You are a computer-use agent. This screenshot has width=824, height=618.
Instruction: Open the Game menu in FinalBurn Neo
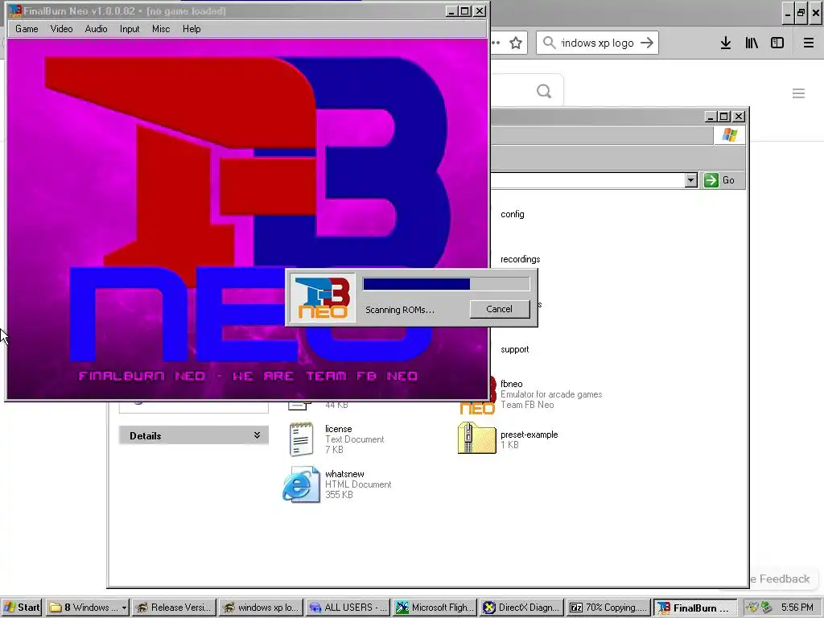click(27, 29)
